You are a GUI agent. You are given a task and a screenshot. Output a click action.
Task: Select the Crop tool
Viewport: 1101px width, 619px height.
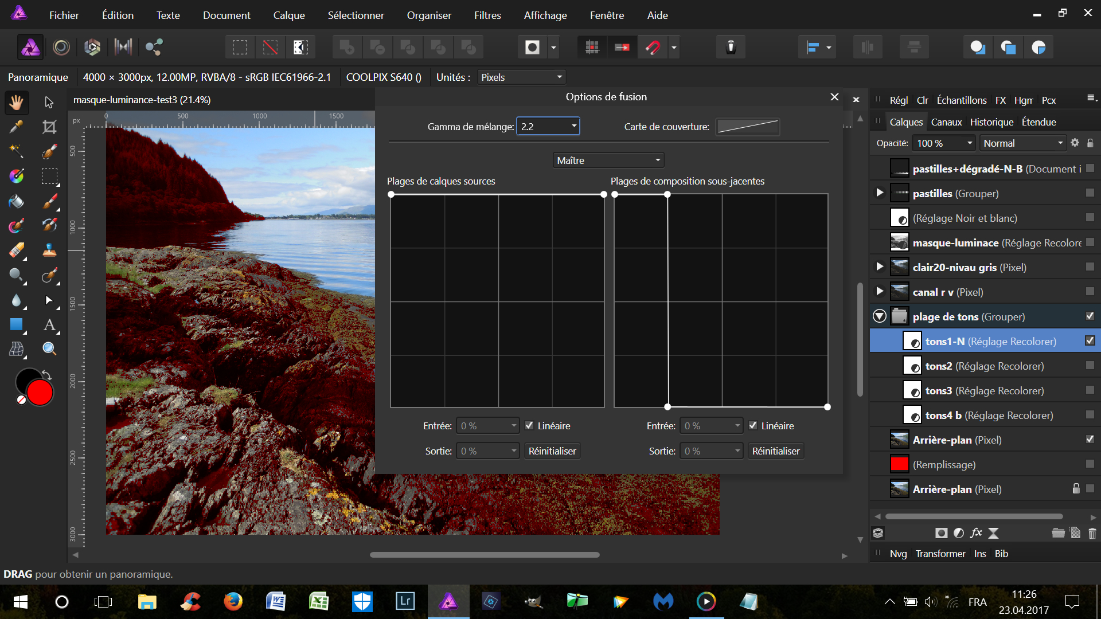(x=49, y=127)
